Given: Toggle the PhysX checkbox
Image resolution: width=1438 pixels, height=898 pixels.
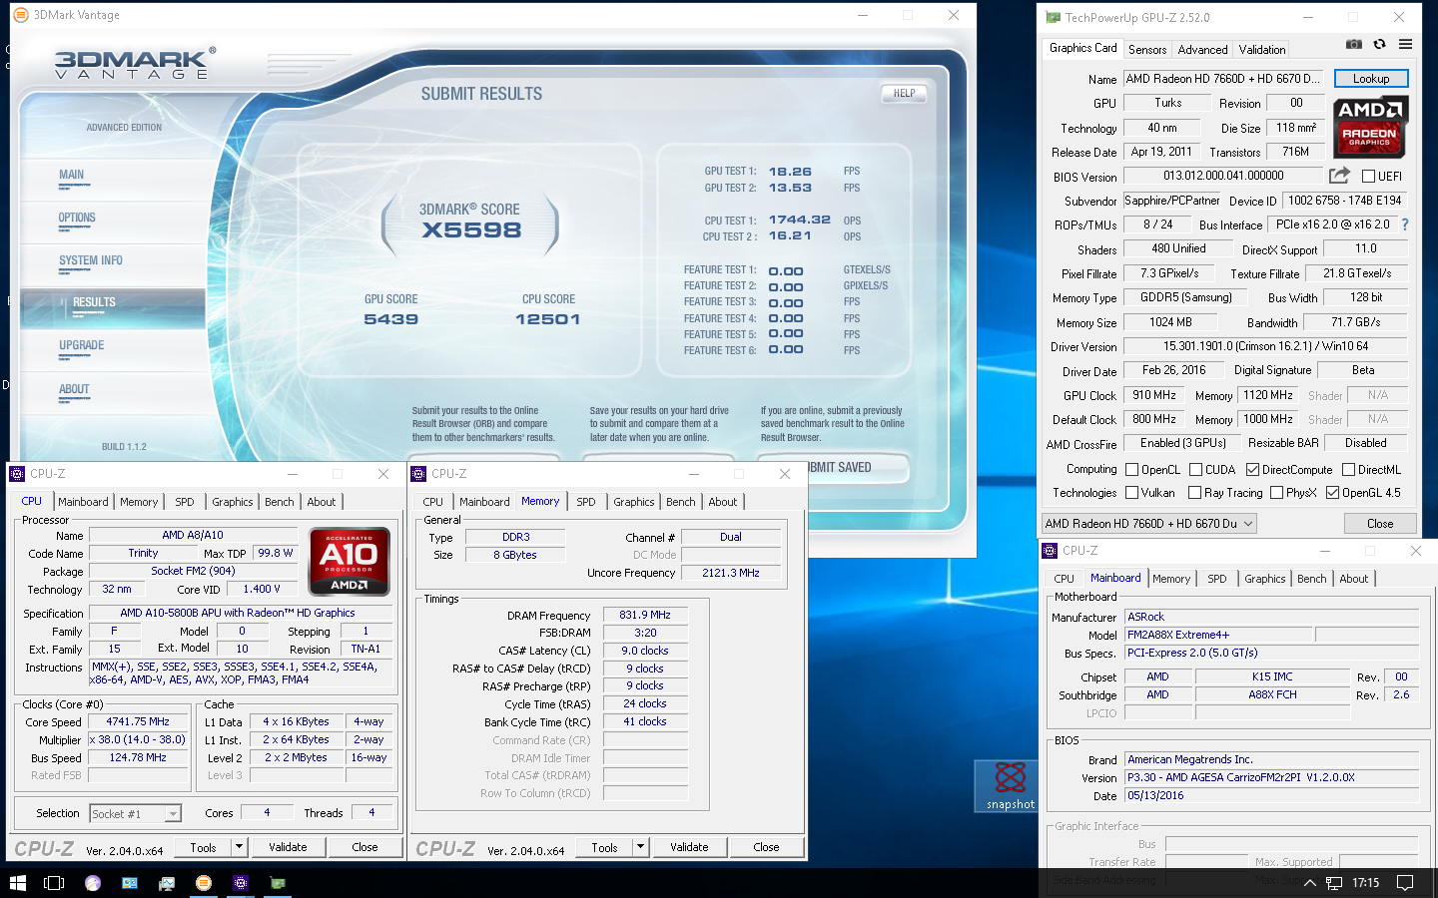Looking at the screenshot, I should pyautogui.click(x=1276, y=493).
